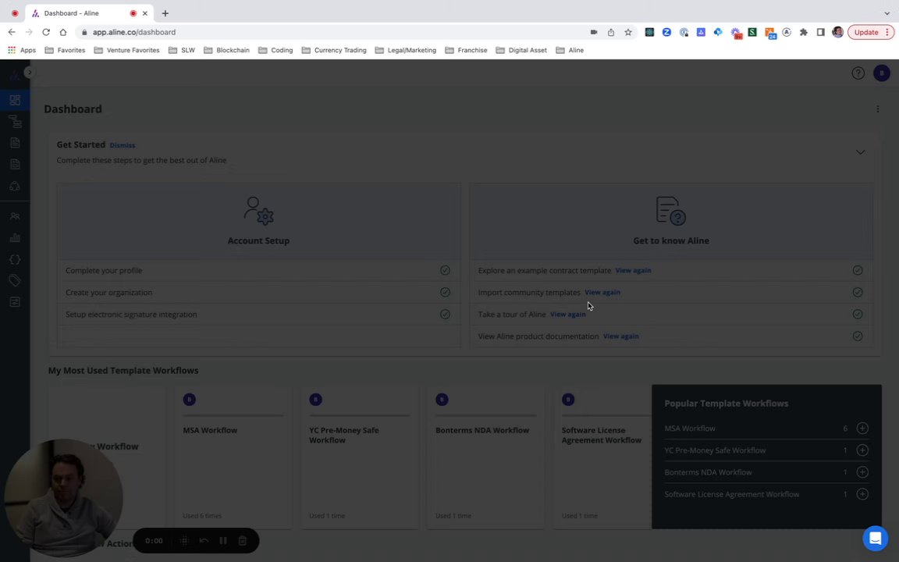
Task: Open the tab search dropdown arrow
Action: tap(887, 13)
